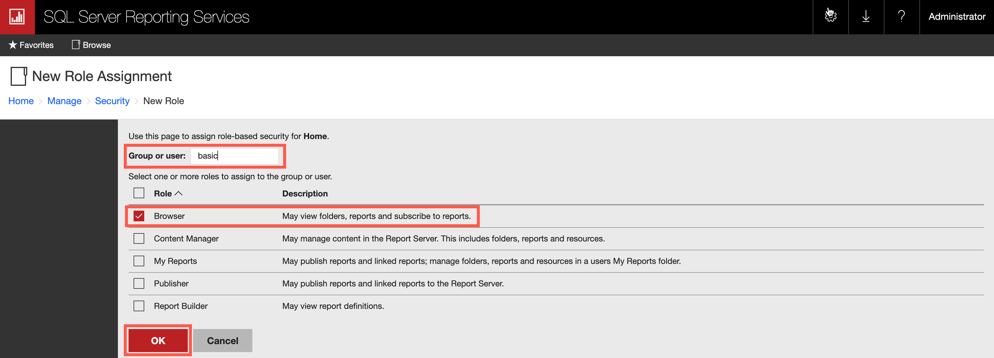The height and width of the screenshot is (358, 994).
Task: Navigate to Security breadcrumb link
Action: [x=112, y=101]
